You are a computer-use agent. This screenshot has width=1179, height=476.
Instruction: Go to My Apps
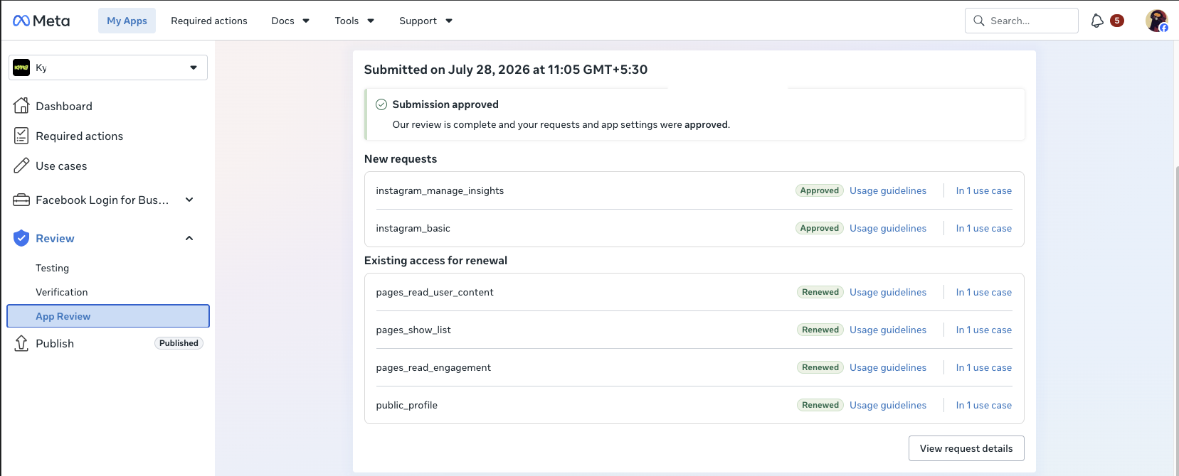tap(127, 21)
